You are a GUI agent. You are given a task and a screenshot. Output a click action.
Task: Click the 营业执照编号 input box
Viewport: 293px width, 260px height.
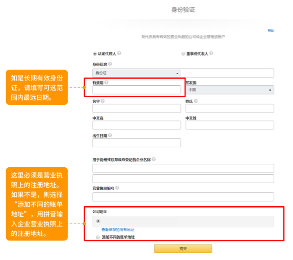pyautogui.click(x=183, y=197)
